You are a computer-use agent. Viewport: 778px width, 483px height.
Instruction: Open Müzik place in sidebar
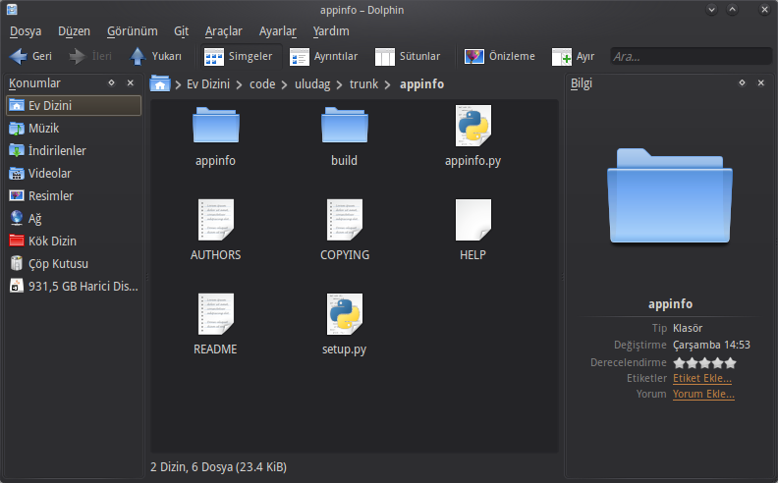pyautogui.click(x=74, y=129)
